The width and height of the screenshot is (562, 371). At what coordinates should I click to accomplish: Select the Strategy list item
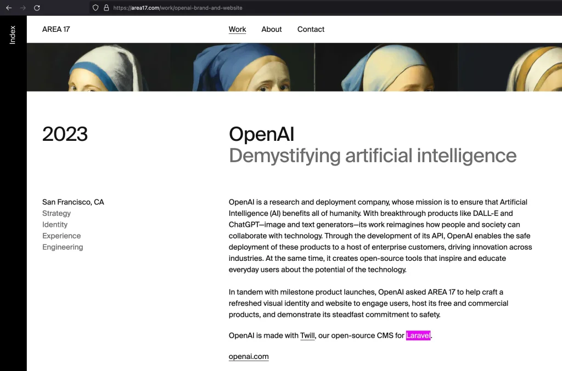(57, 213)
